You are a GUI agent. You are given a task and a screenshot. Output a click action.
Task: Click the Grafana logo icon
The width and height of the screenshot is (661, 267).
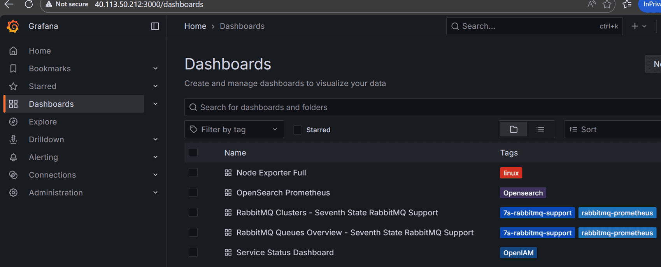click(x=13, y=26)
